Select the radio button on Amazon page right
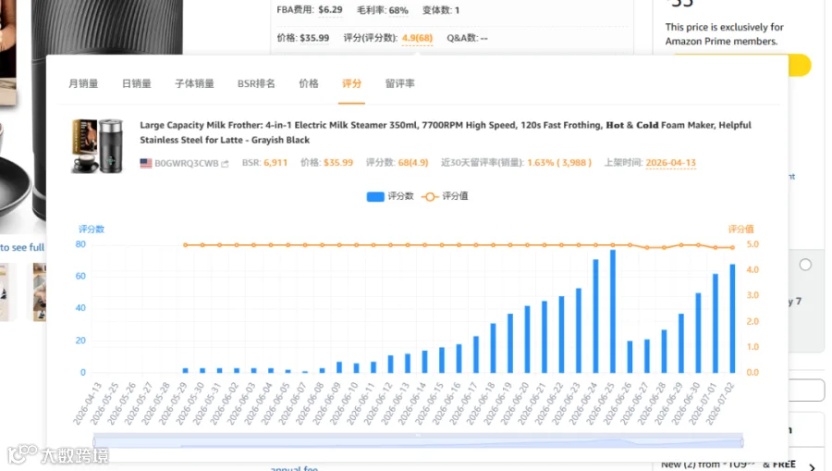 (x=805, y=265)
